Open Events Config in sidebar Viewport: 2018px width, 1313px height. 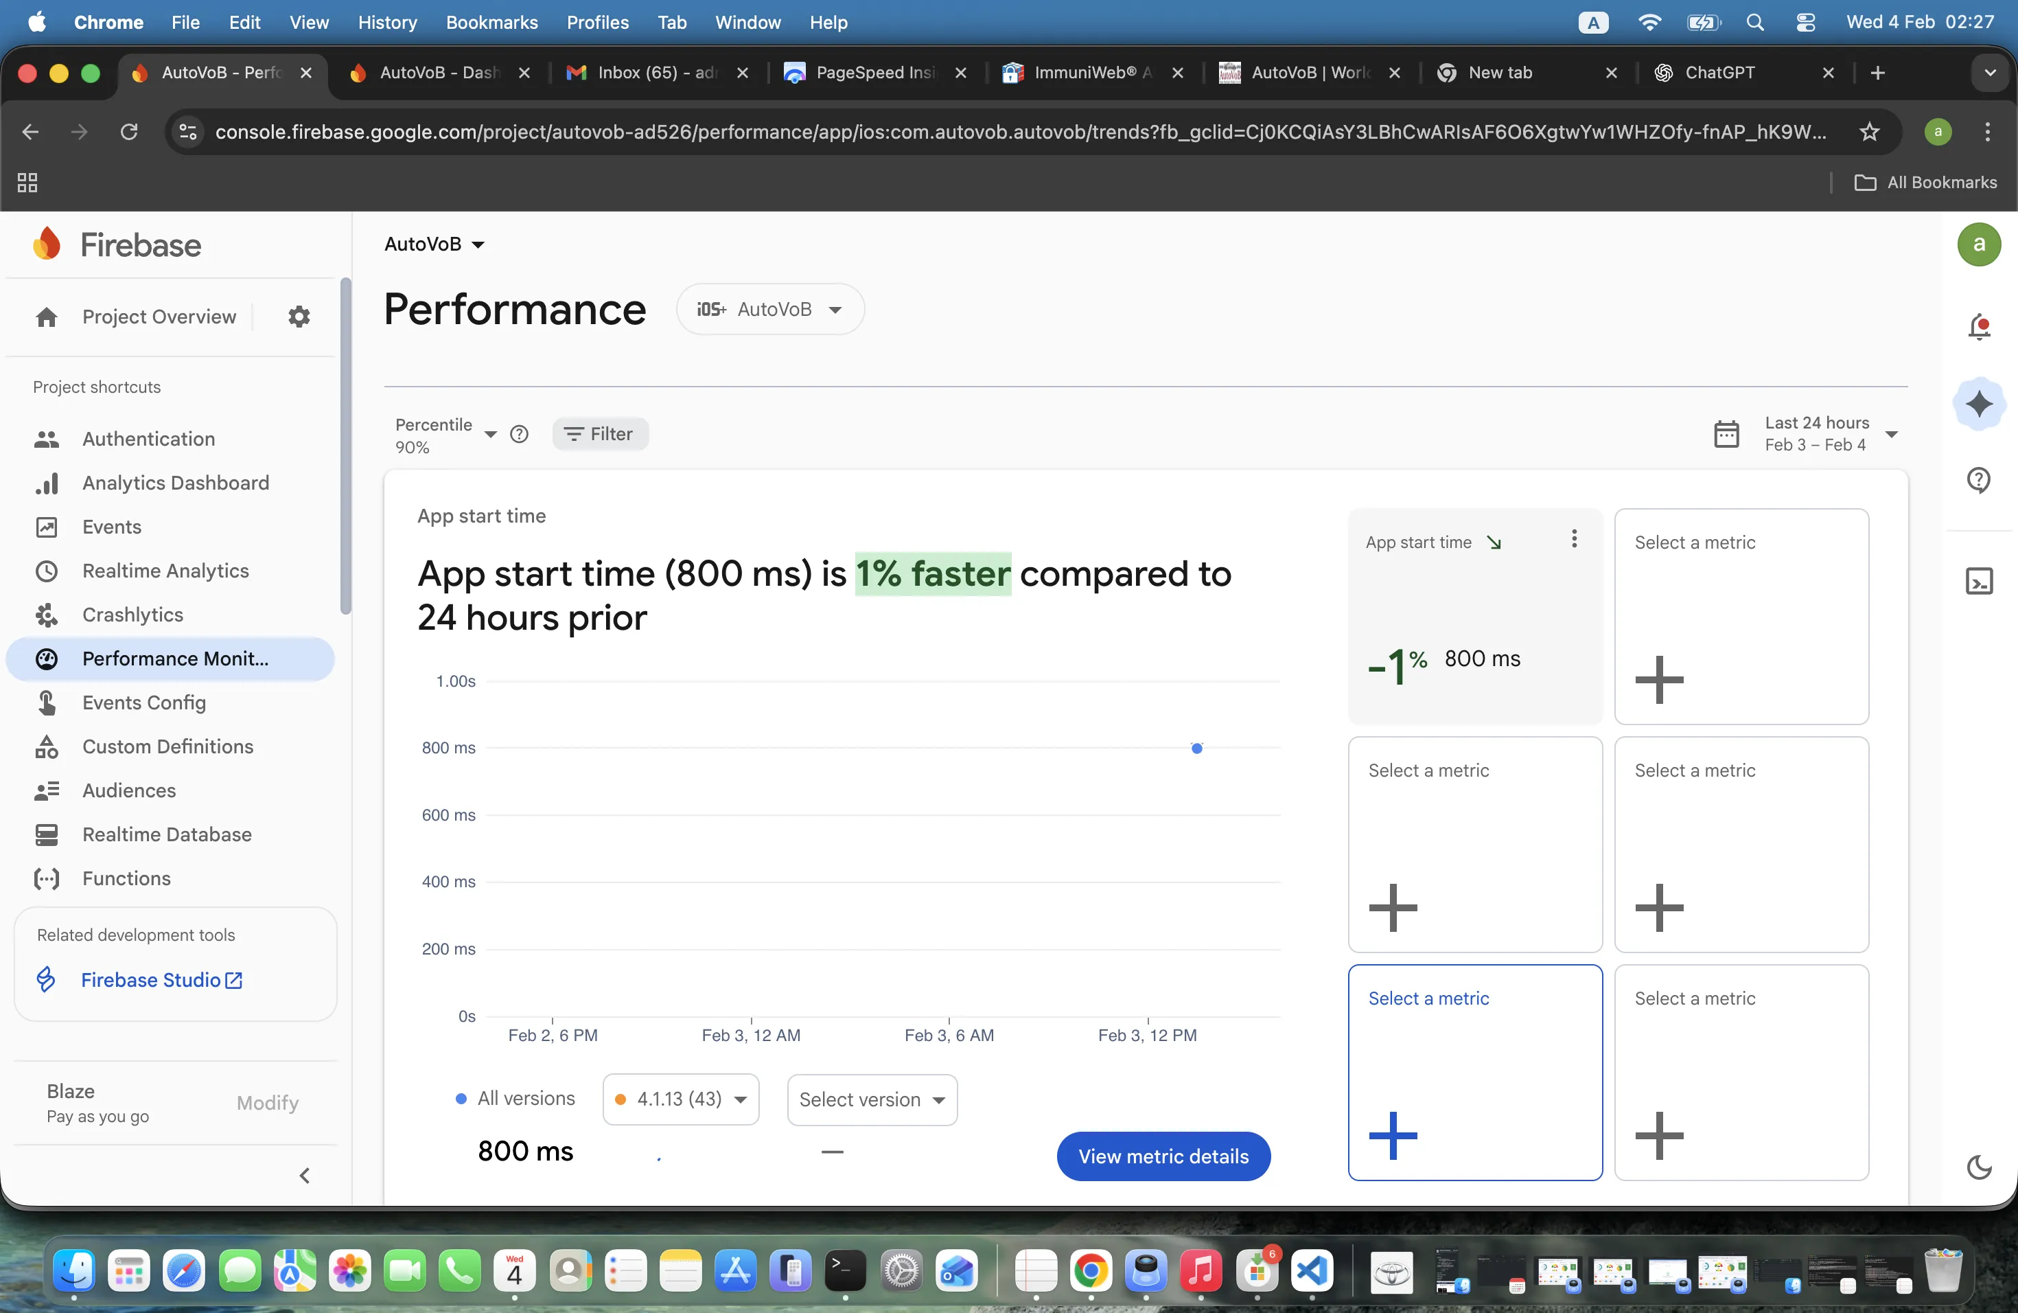coord(143,703)
